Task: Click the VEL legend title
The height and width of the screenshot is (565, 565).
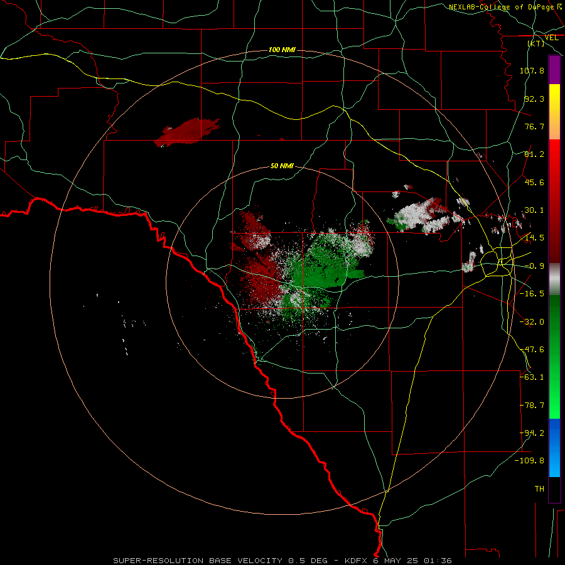Action: (552, 38)
